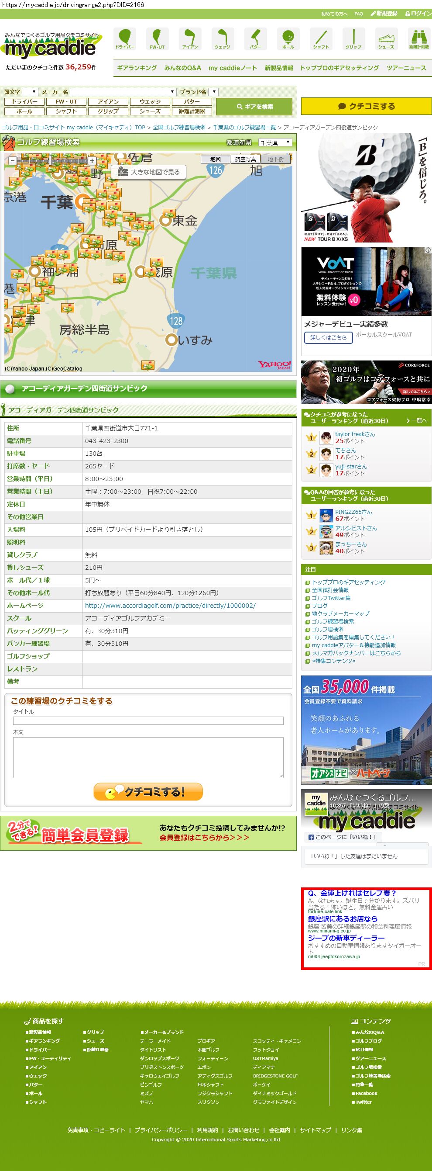Open the Putter (パター) category icon

tap(255, 38)
